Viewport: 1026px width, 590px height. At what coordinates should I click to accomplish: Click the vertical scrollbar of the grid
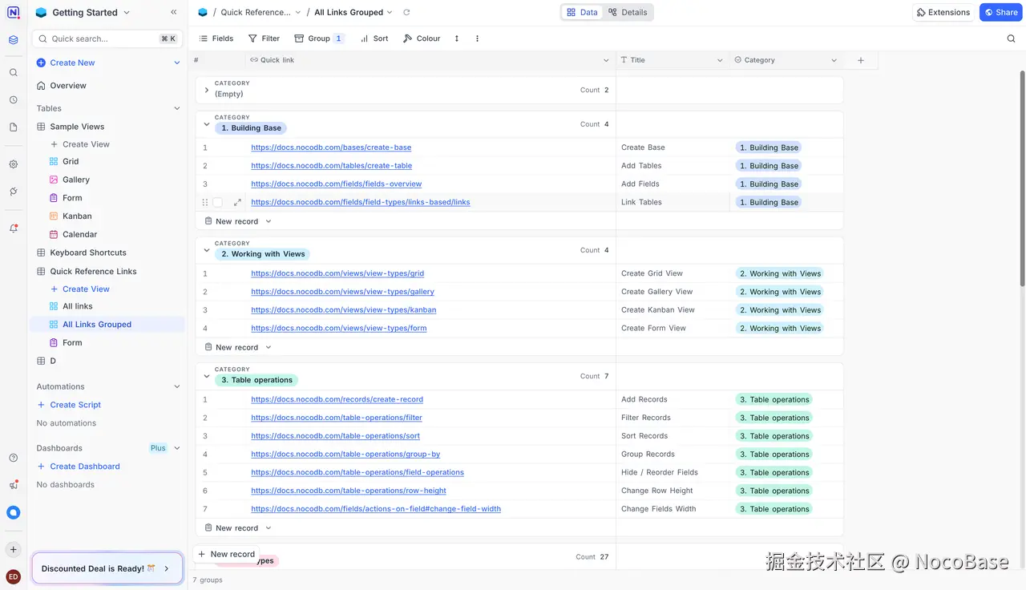1022,178
